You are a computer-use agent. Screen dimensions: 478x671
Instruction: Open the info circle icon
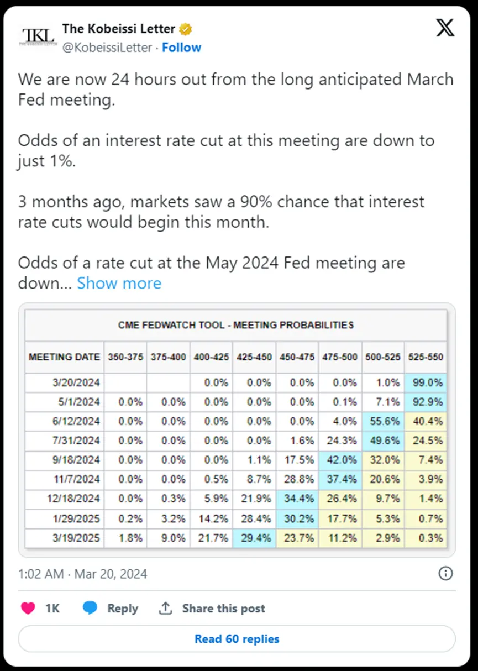click(445, 574)
